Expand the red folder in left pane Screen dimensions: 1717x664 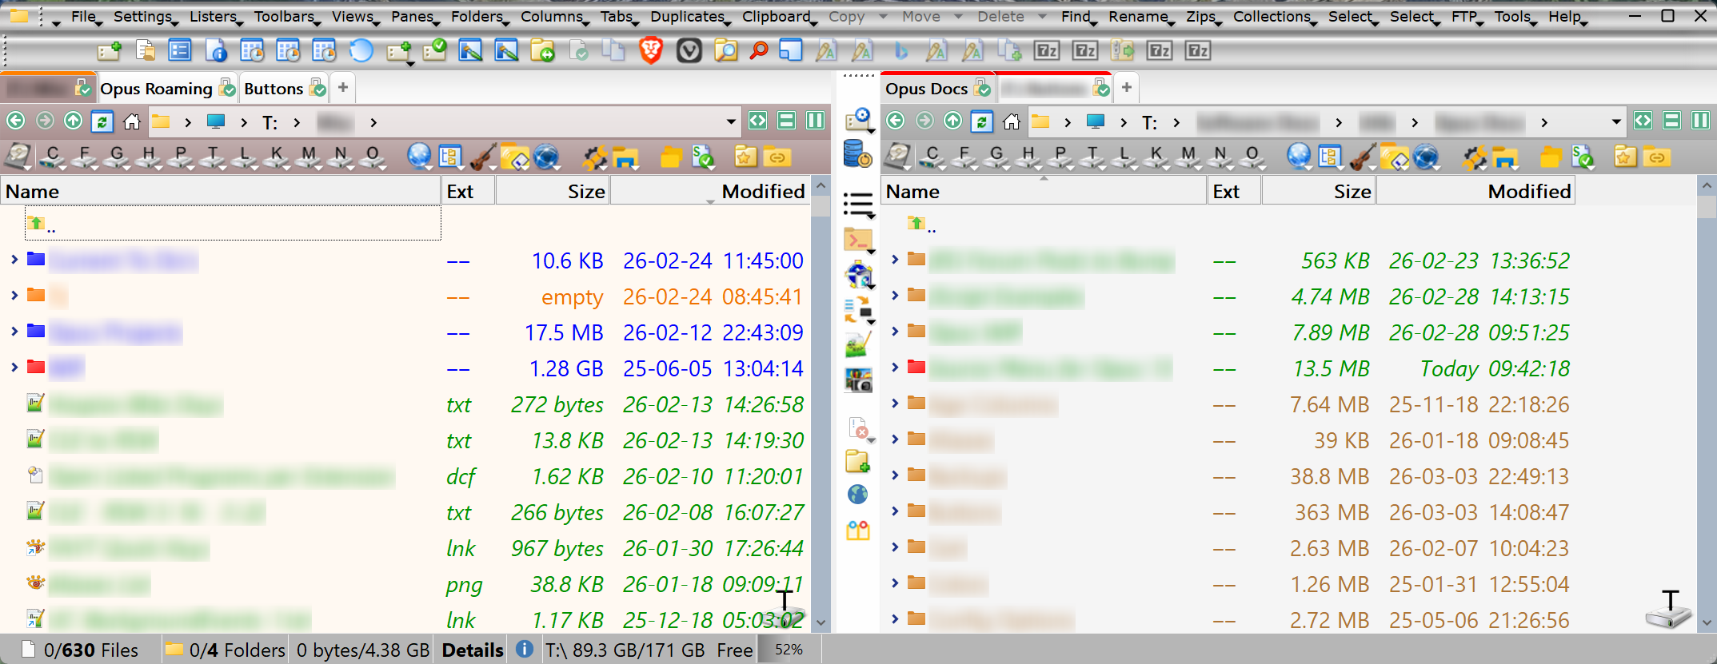point(14,368)
